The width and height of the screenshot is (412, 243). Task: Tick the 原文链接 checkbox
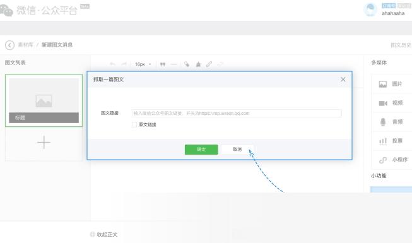coord(134,124)
